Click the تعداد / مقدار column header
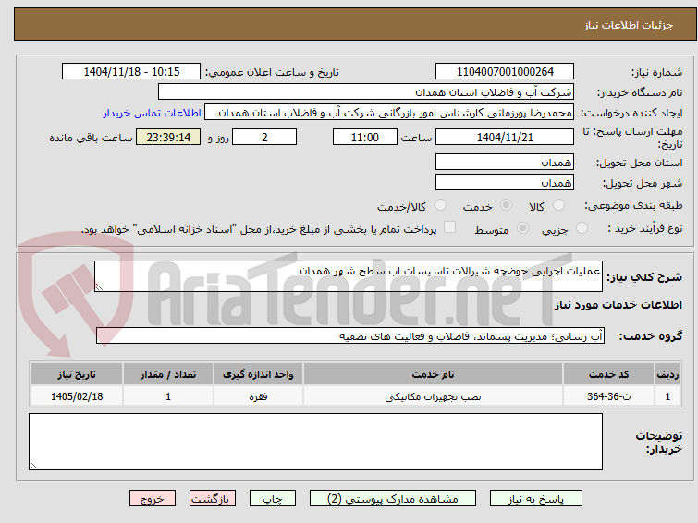698x523 pixels. pos(168,374)
